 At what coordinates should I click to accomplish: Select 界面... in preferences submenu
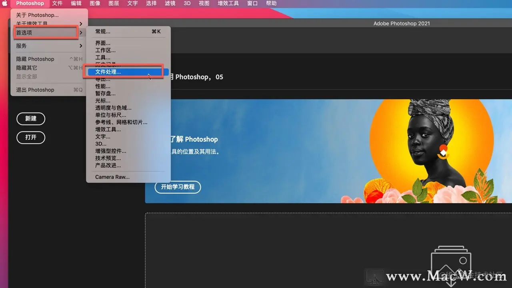[128, 43]
